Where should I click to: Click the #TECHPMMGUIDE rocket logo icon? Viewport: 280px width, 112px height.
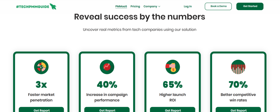point(53,6)
